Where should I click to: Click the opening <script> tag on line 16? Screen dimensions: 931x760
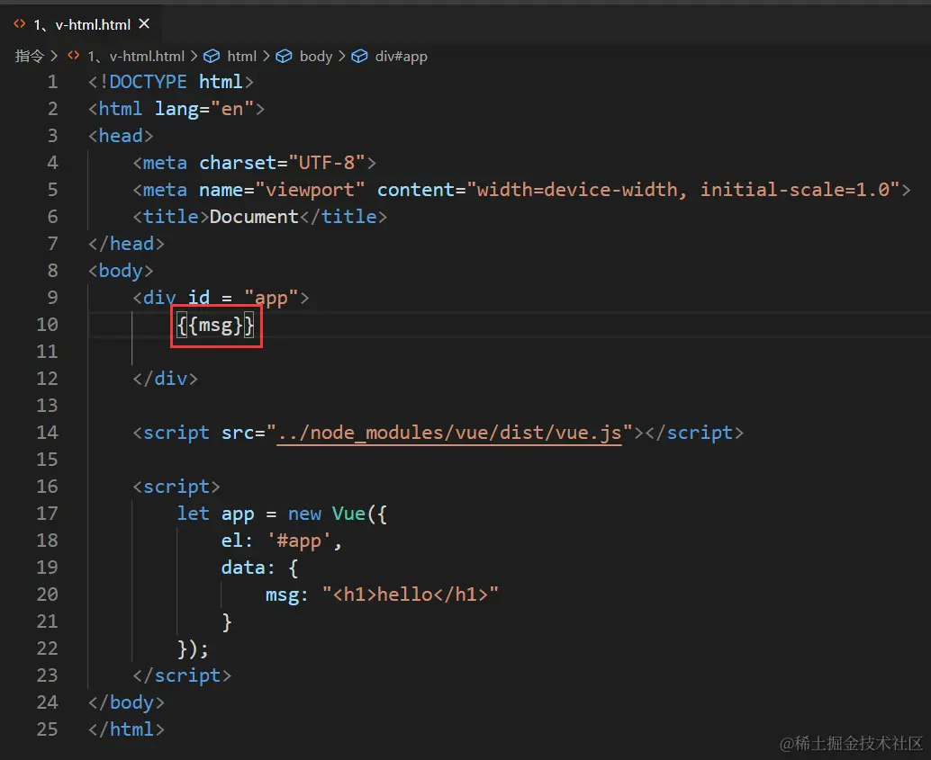click(x=176, y=487)
